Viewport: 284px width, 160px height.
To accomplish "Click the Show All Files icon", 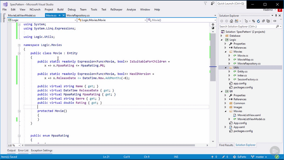I will click(268, 21).
